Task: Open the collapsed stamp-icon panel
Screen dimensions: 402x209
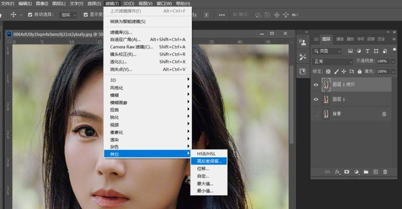Action: tap(303, 42)
